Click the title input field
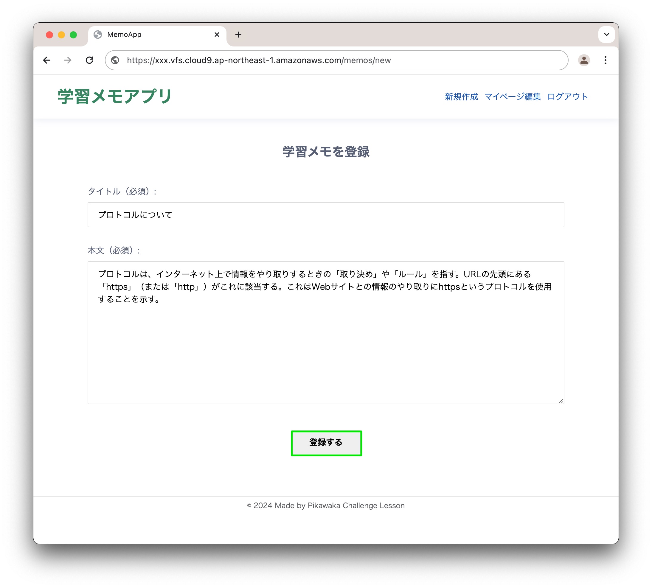 coord(325,215)
